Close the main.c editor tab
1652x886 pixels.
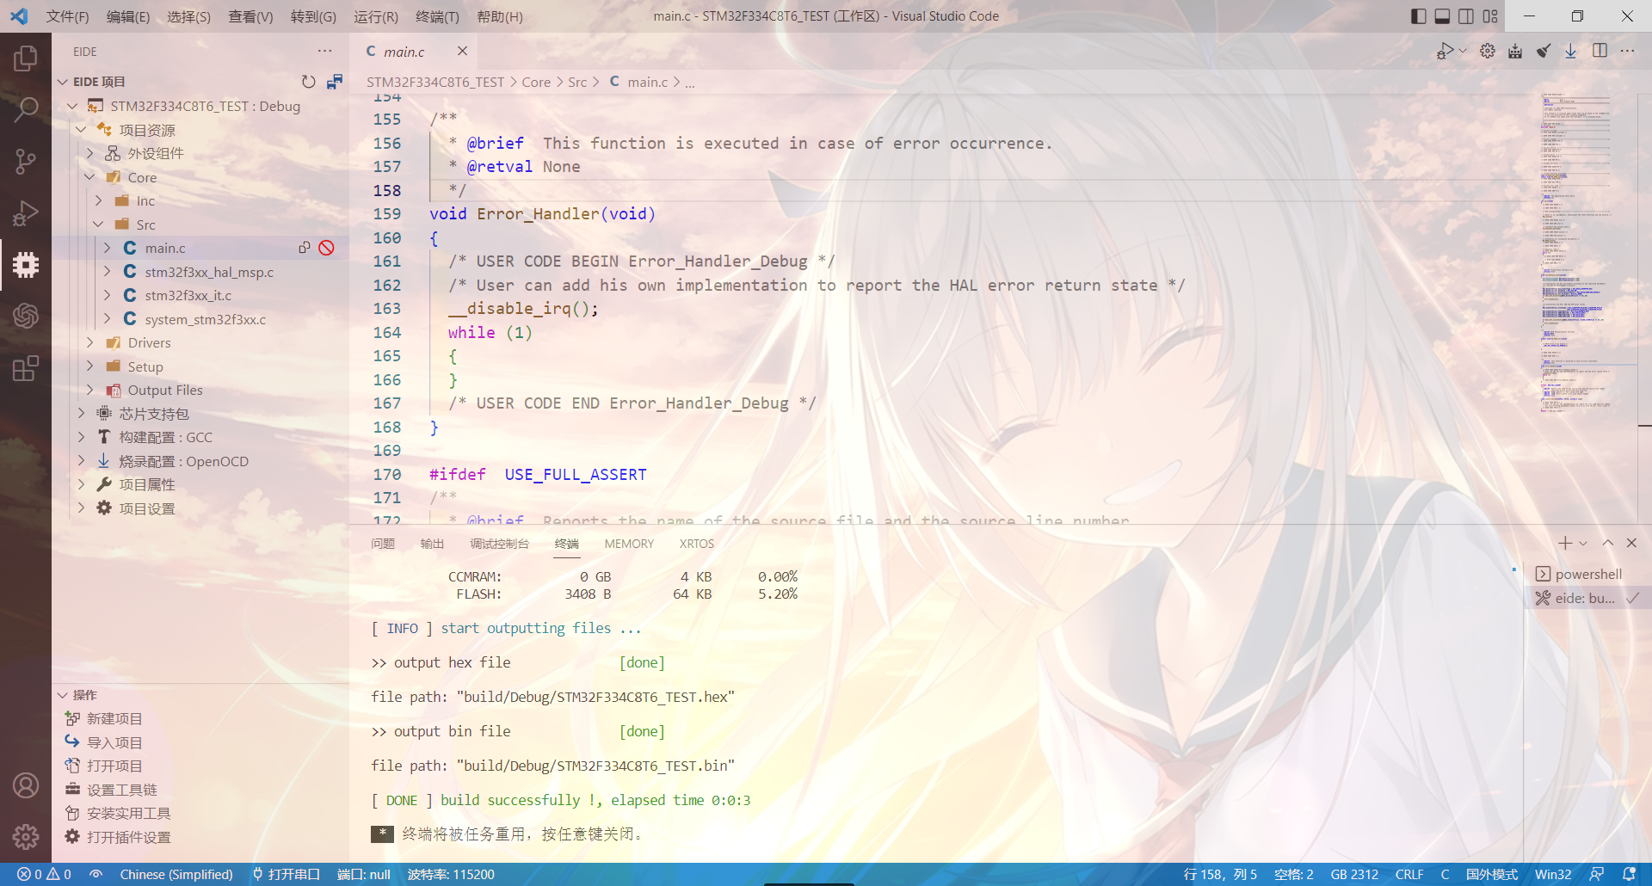462,52
